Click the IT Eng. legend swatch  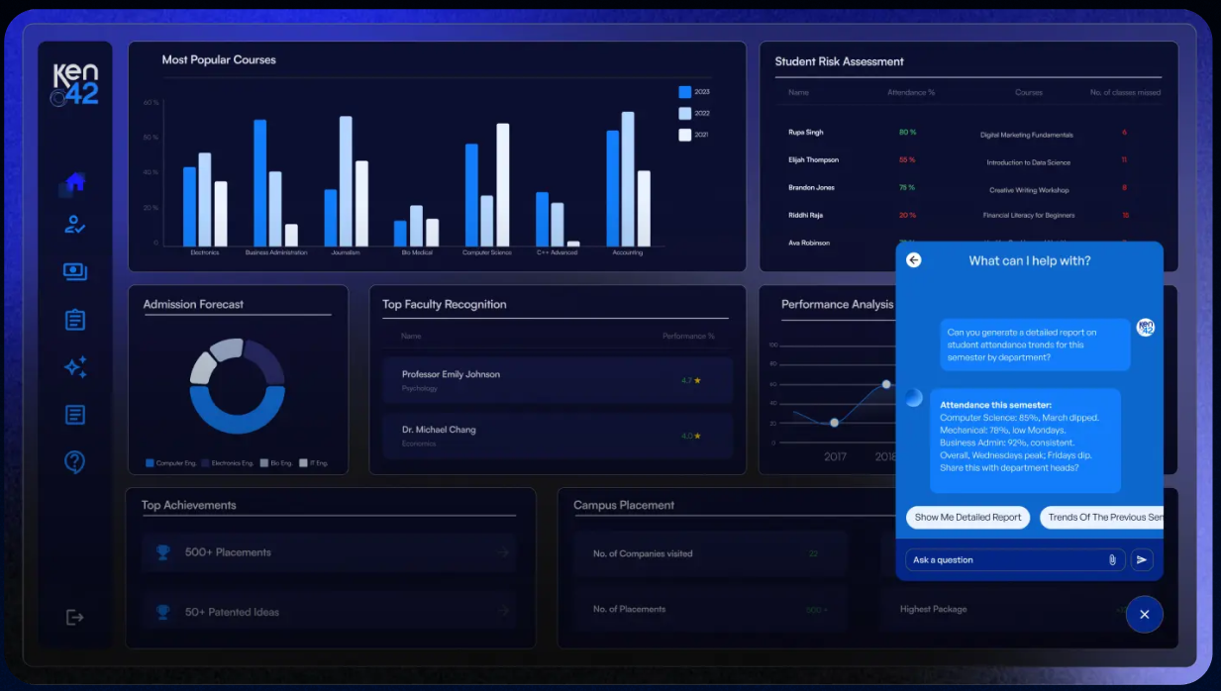point(303,462)
